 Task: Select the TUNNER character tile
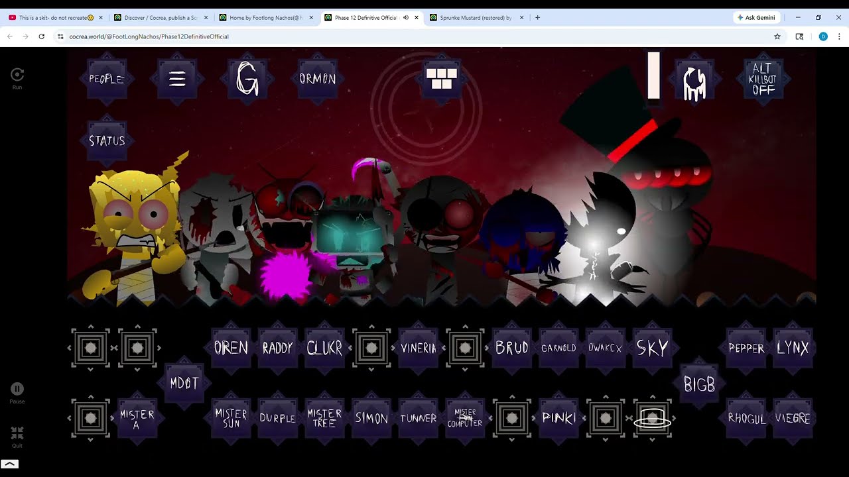(x=419, y=418)
